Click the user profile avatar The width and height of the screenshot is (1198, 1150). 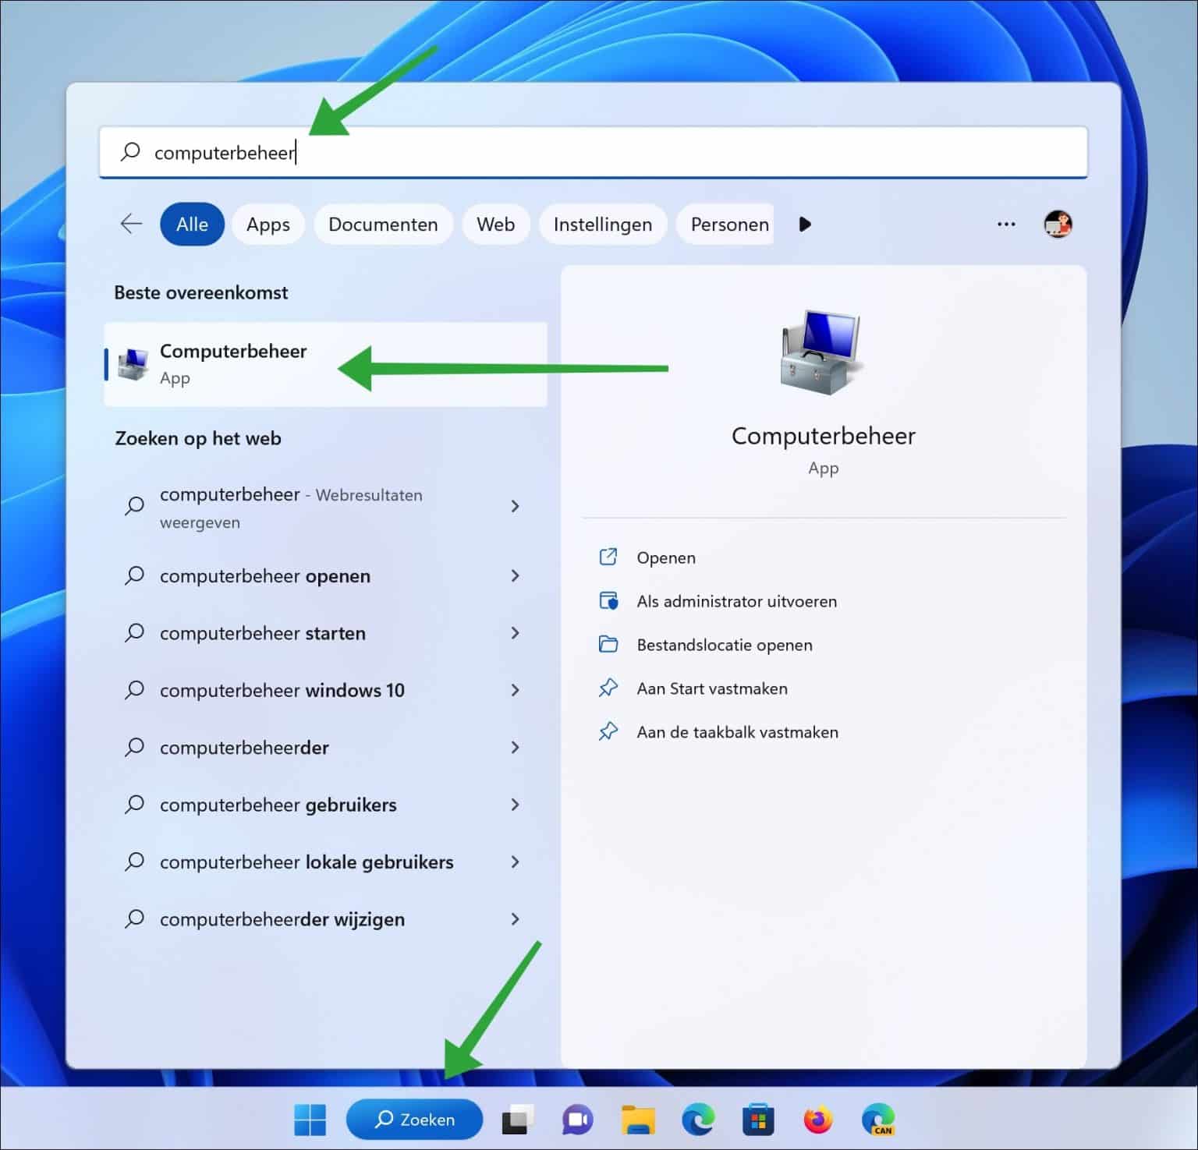(1058, 225)
